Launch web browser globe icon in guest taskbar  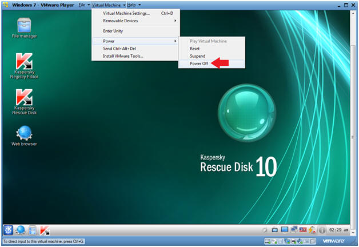pyautogui.click(x=21, y=230)
